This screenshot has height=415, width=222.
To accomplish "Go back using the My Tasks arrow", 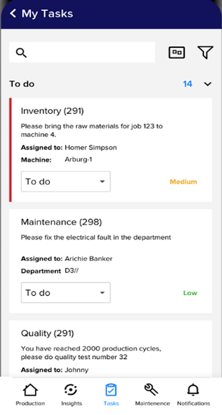I will click(x=13, y=13).
